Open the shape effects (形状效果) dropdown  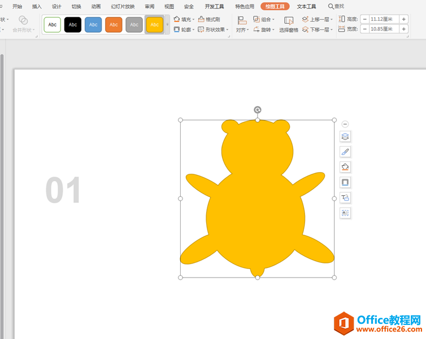pyautogui.click(x=213, y=29)
